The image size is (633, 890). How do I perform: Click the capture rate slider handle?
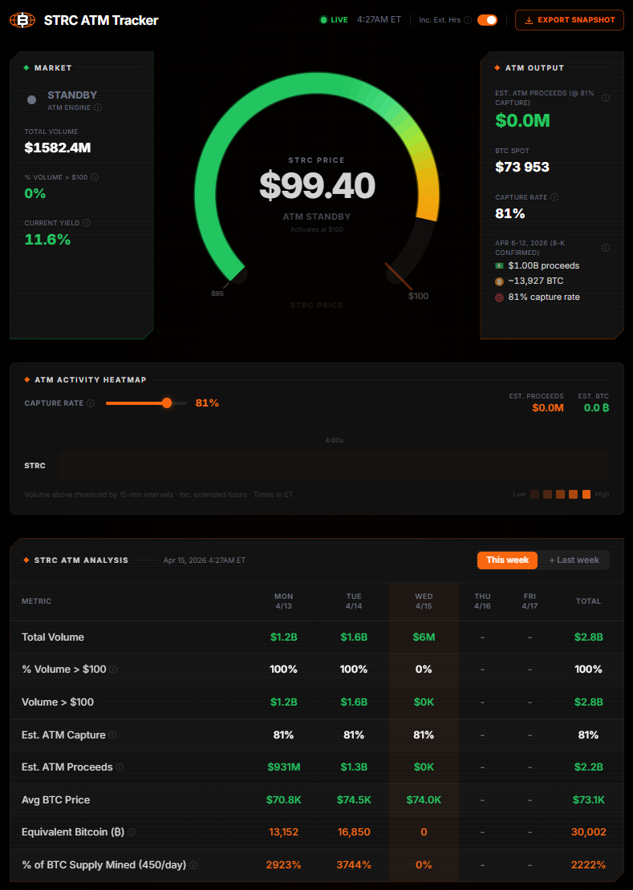click(x=167, y=403)
